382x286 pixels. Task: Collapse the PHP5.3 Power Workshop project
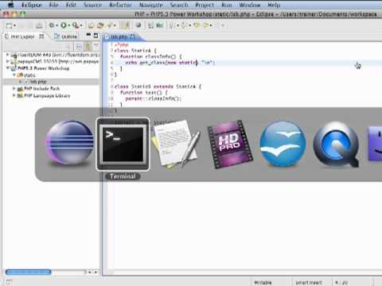tap(8, 68)
